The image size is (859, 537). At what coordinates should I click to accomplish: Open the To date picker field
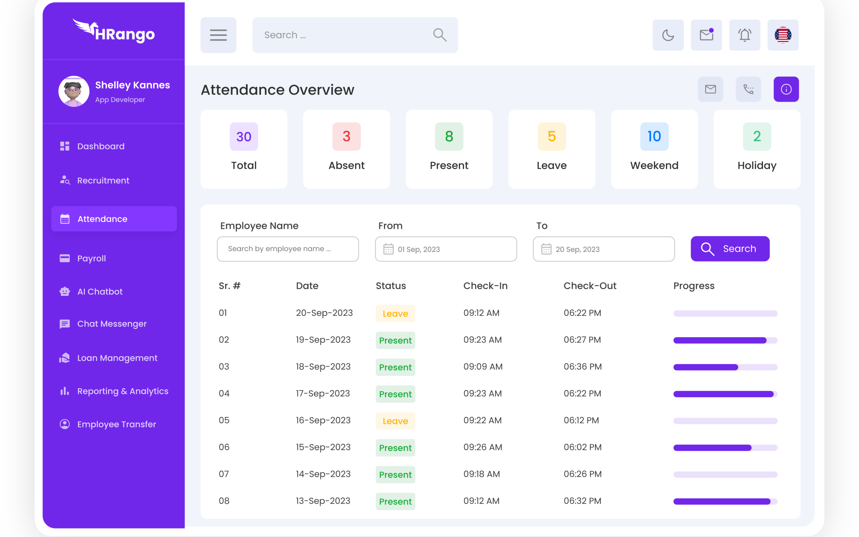pyautogui.click(x=603, y=249)
